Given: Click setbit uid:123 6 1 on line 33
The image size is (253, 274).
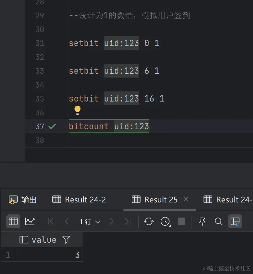Looking at the screenshot, I should click(114, 71).
